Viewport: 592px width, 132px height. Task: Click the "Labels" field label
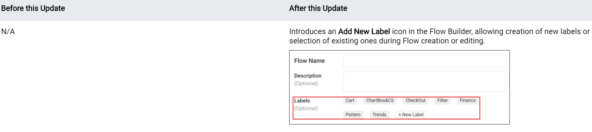click(302, 101)
